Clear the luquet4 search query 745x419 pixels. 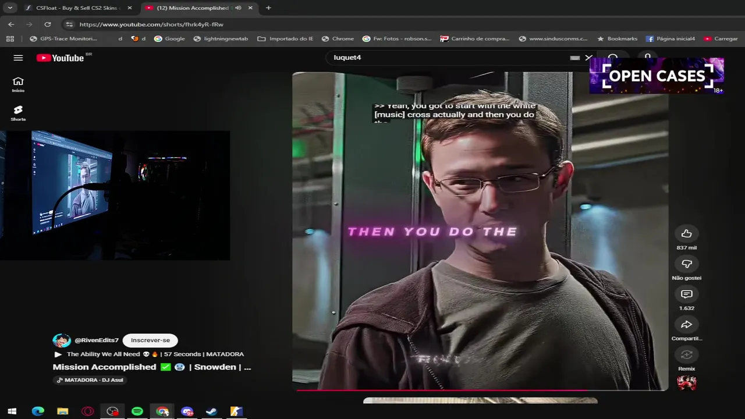(x=588, y=58)
